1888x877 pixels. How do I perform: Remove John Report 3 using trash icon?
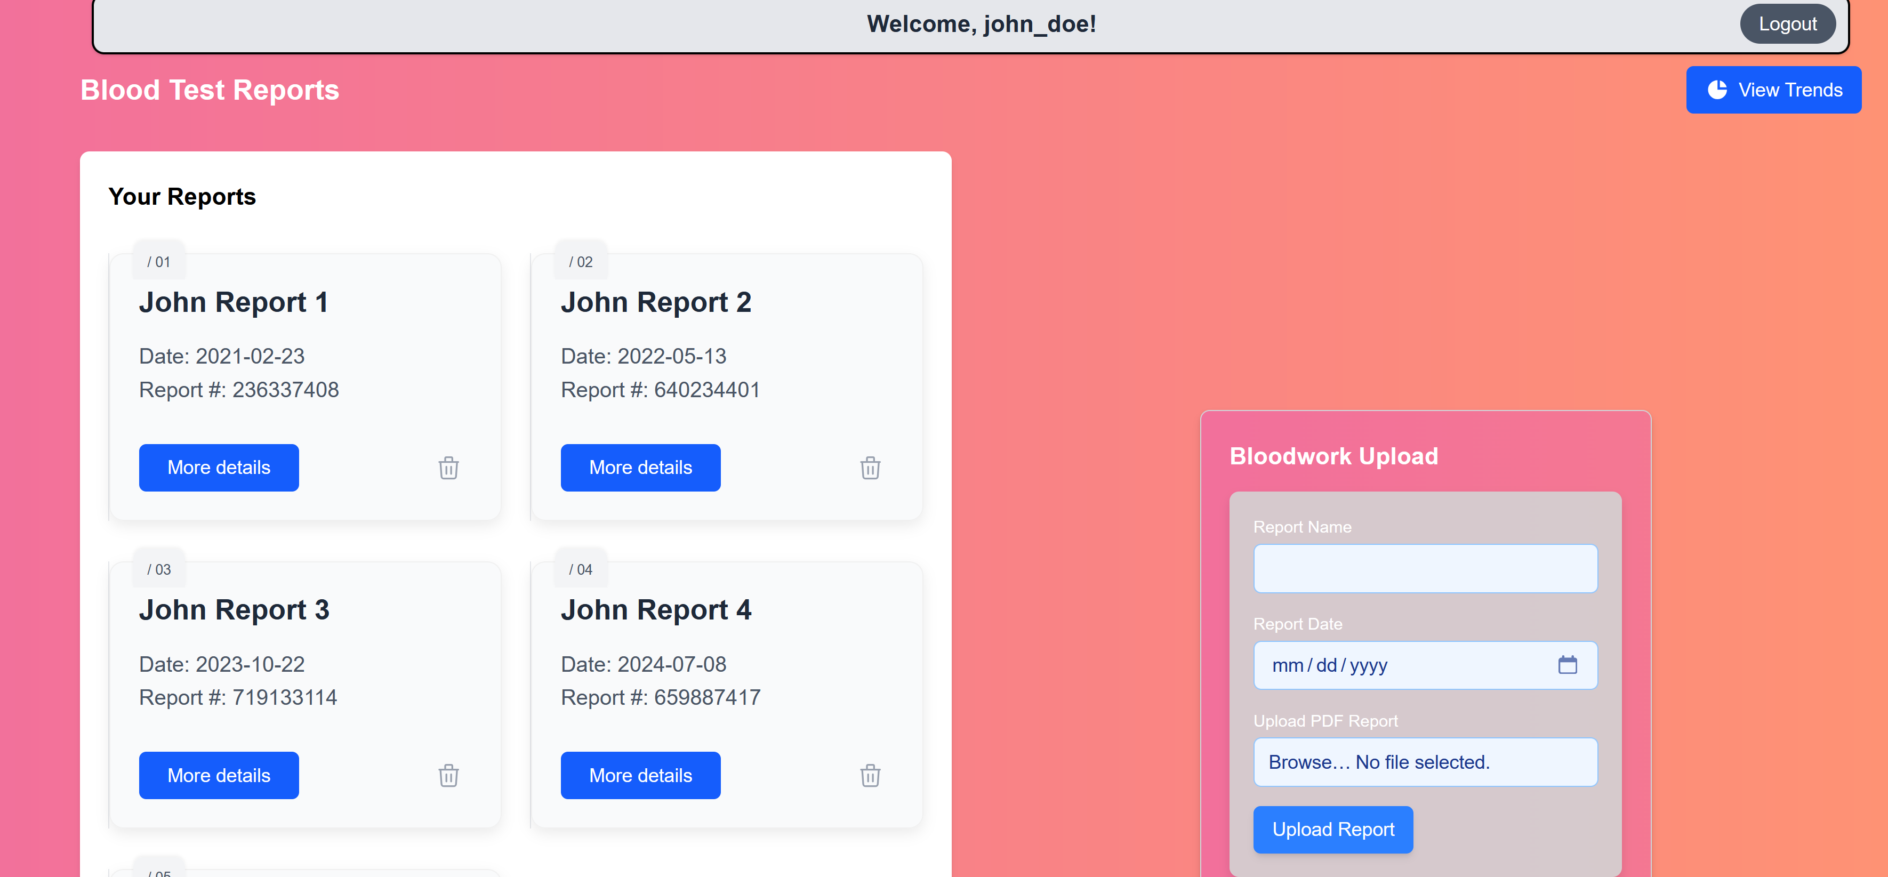[x=448, y=775]
